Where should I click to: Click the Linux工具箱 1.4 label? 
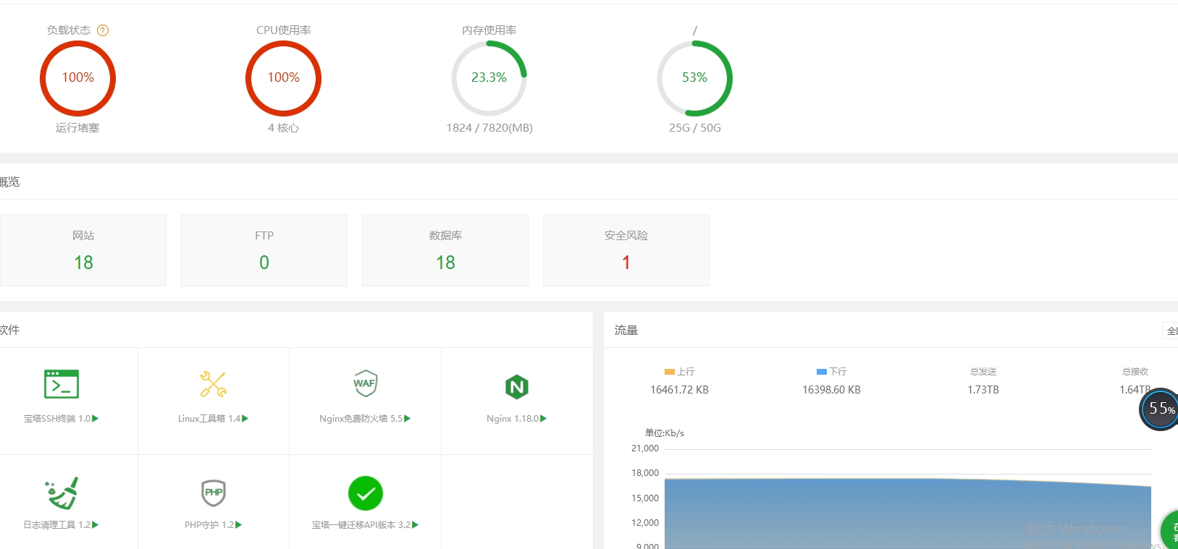coord(209,419)
